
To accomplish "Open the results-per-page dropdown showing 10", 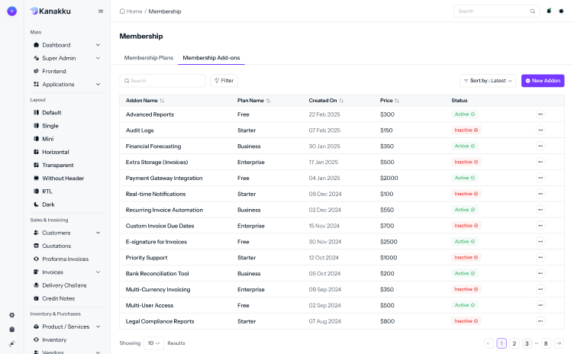I will [x=153, y=343].
